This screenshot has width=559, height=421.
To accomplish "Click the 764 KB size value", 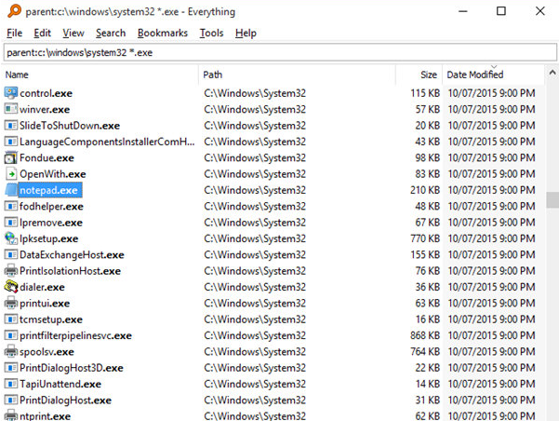I will pyautogui.click(x=425, y=351).
